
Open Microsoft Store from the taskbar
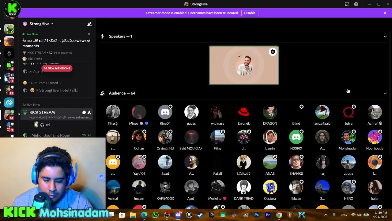click(122, 215)
